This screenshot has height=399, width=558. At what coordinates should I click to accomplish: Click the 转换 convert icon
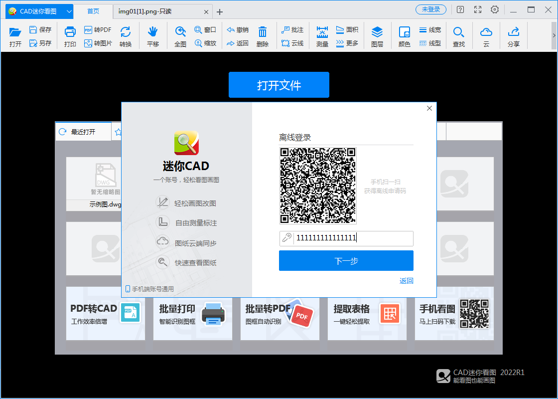(x=125, y=36)
